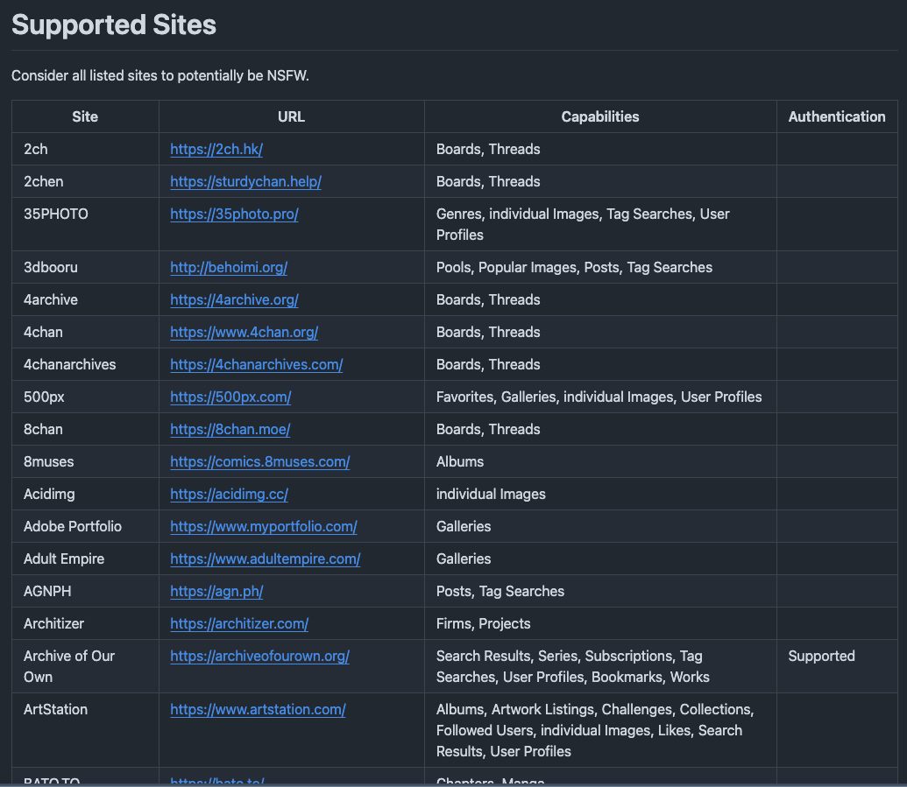
Task: Select the Architizer site name cell
Action: (x=85, y=623)
